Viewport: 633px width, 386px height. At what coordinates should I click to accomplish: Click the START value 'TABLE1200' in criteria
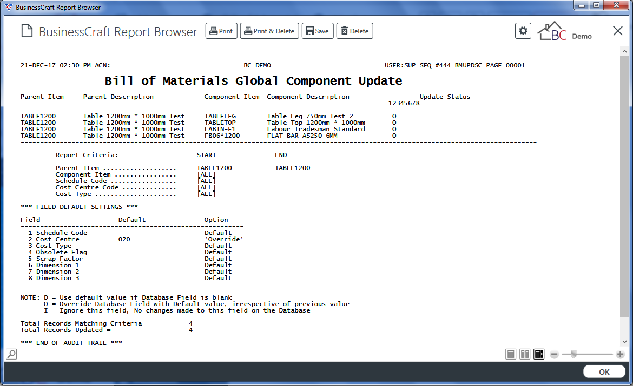(x=214, y=168)
